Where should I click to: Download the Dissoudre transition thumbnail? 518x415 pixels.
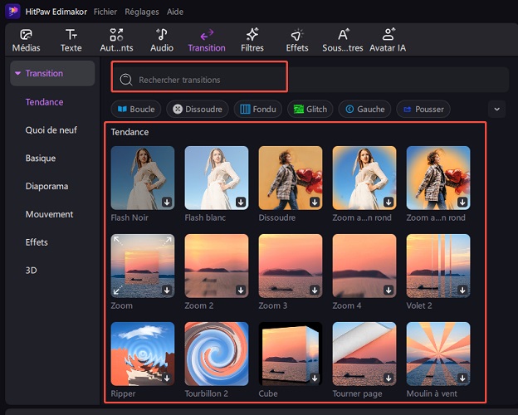point(315,202)
